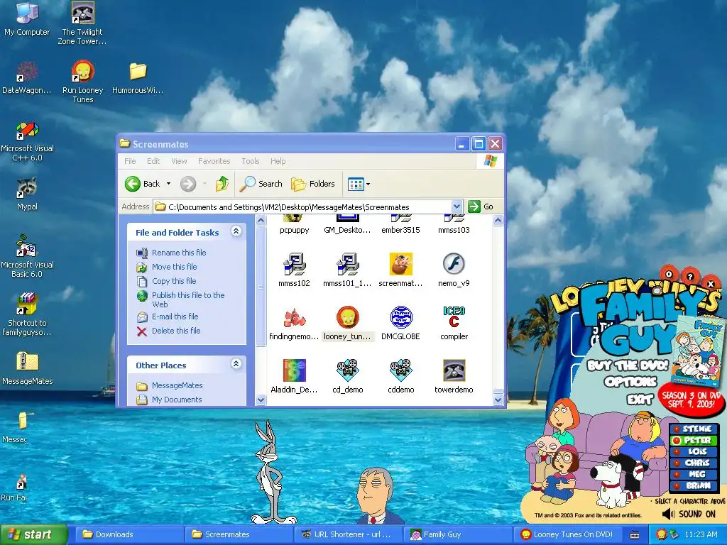Image resolution: width=727 pixels, height=545 pixels.
Task: Open the DataWagon desktop shortcut
Action: pyautogui.click(x=27, y=78)
